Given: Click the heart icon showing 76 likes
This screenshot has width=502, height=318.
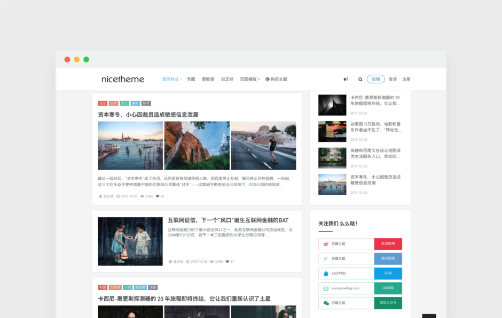Looking at the screenshot, I should [158, 196].
